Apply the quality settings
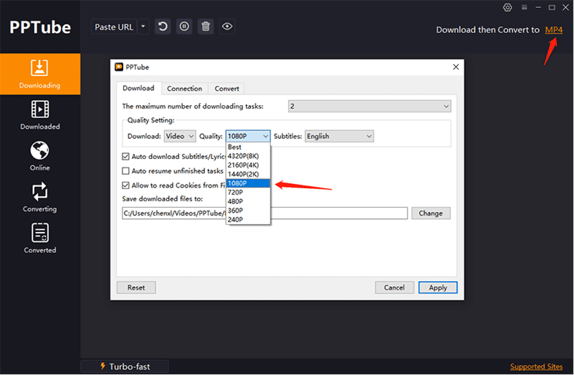Viewport: 574px width, 375px height. coord(438,287)
